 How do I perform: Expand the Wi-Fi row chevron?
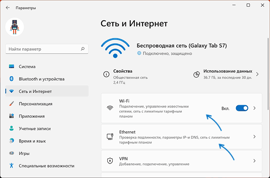(x=255, y=108)
